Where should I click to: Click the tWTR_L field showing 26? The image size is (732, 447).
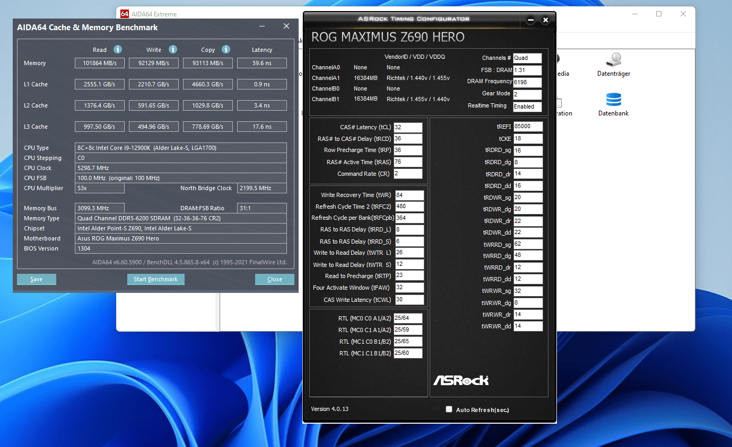click(409, 253)
